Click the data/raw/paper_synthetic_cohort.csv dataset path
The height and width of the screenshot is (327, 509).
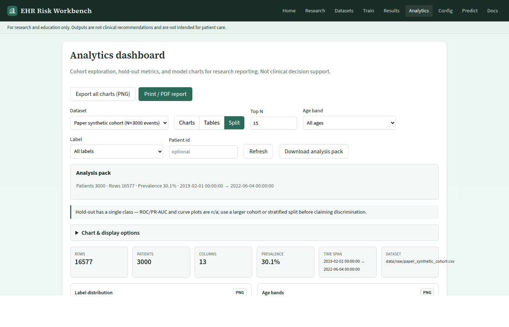420,261
